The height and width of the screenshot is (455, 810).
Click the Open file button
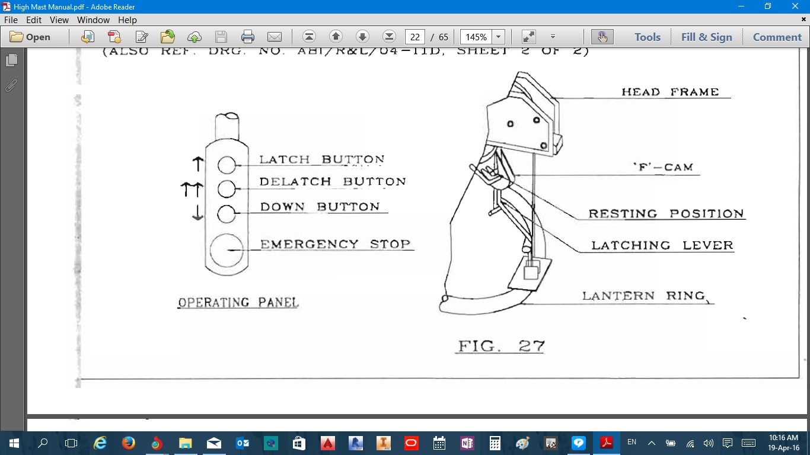pos(30,37)
